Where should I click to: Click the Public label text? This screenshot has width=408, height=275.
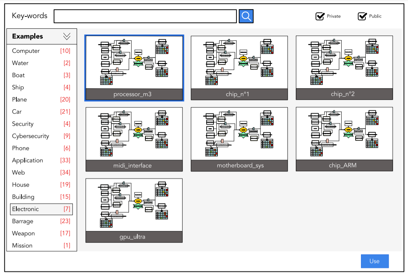tap(375, 16)
